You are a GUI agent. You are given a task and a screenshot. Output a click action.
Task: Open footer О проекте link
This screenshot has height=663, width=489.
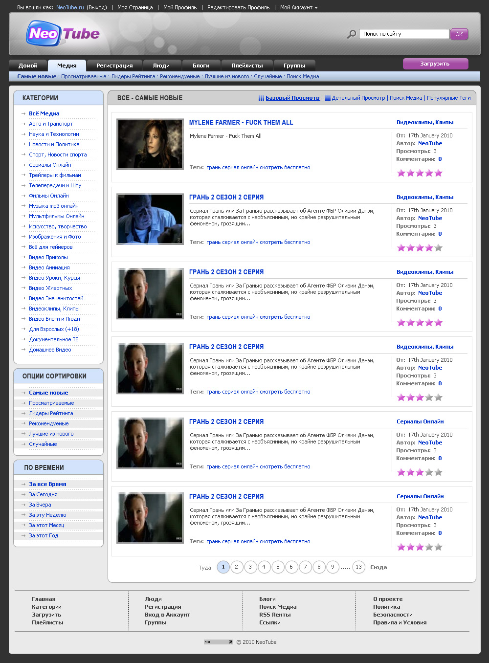[x=388, y=599]
